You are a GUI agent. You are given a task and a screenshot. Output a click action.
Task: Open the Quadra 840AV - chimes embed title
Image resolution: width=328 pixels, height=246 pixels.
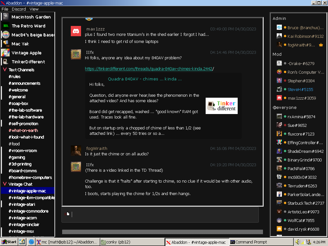145,79
